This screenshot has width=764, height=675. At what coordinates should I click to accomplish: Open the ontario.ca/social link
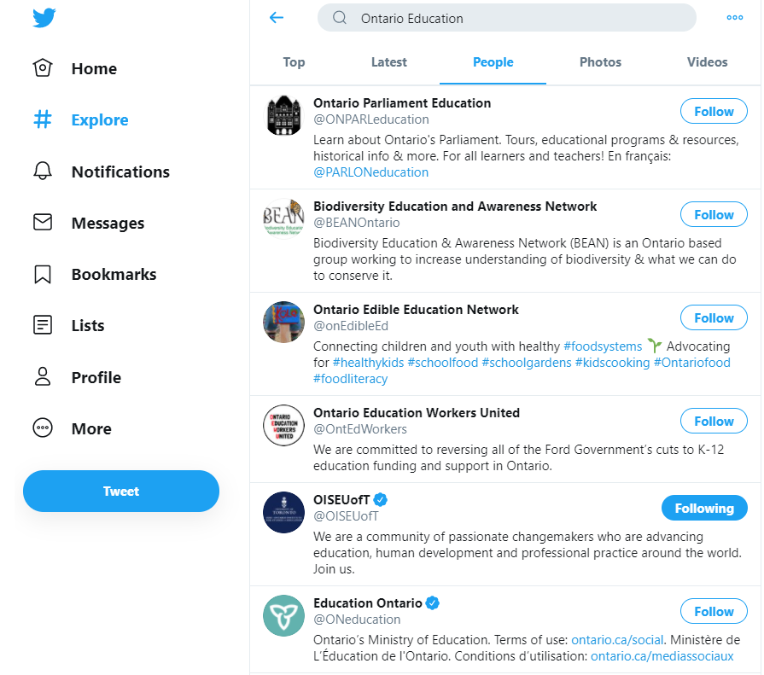(x=617, y=638)
